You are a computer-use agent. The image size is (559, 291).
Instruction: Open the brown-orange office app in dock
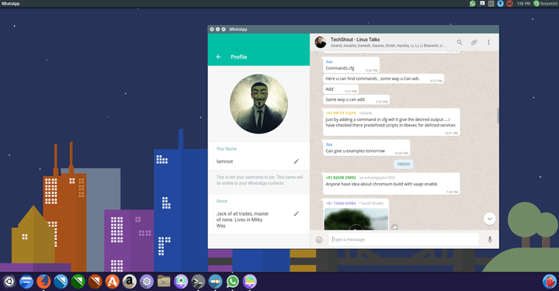[95, 282]
